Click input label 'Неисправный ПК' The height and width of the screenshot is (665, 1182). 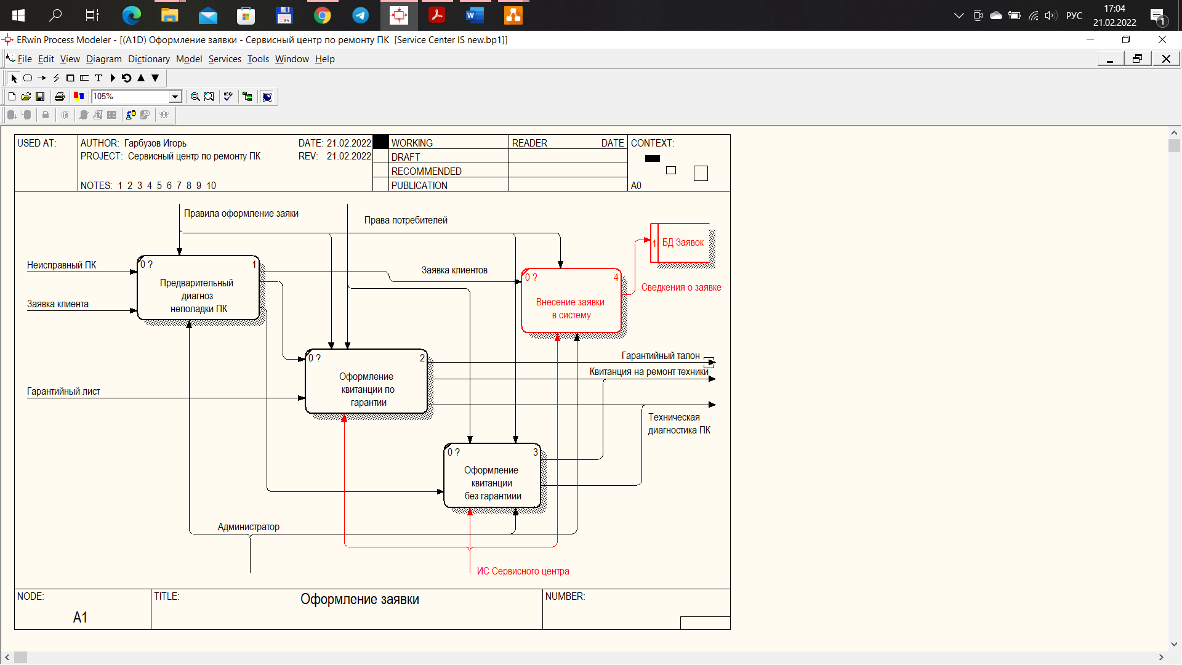click(62, 265)
